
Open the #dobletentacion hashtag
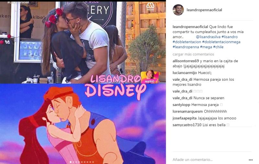[x=187, y=42]
